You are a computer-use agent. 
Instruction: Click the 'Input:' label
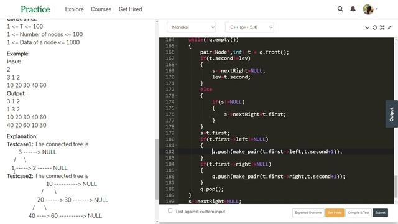[14, 62]
